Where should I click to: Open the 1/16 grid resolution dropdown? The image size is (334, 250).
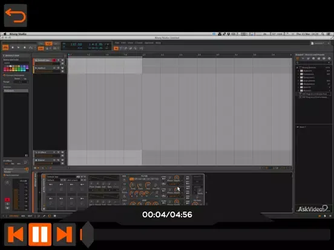point(275,168)
